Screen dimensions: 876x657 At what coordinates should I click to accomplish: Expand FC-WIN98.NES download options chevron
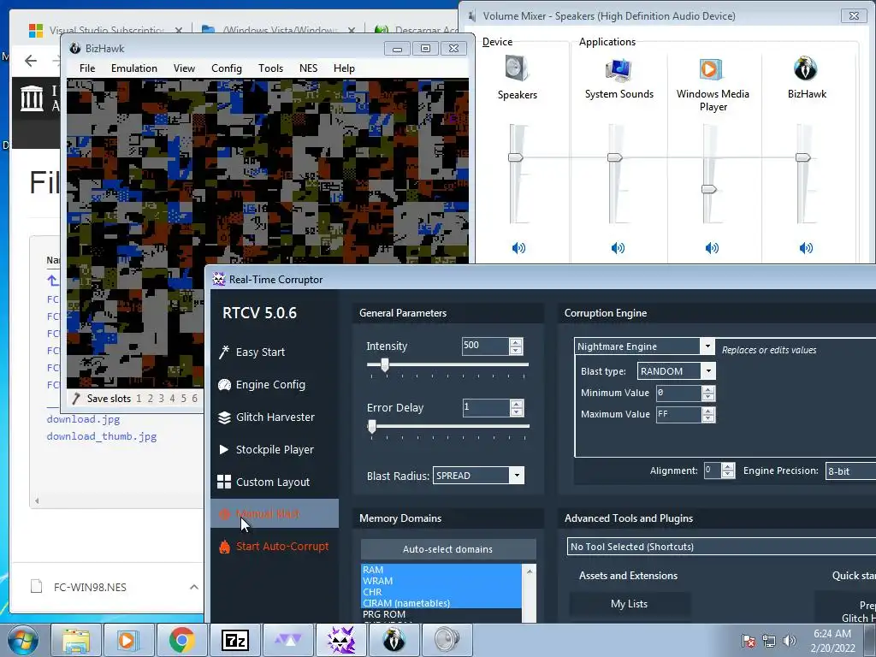(194, 587)
